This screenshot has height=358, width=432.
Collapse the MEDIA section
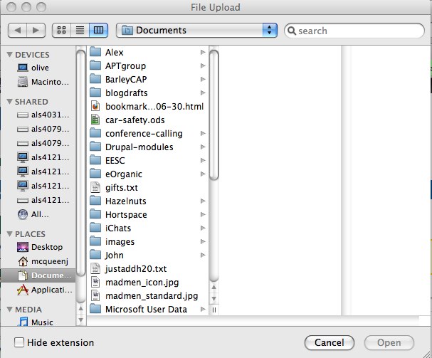[10, 309]
